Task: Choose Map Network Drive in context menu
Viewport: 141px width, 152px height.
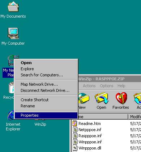Action: point(46,84)
